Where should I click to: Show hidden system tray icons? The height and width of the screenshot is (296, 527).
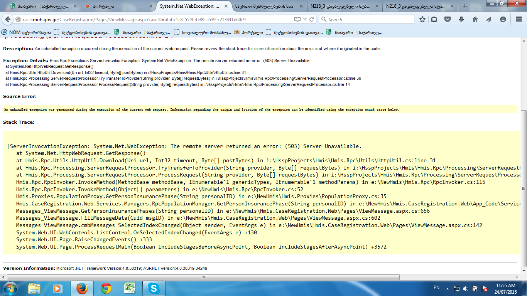(x=447, y=288)
